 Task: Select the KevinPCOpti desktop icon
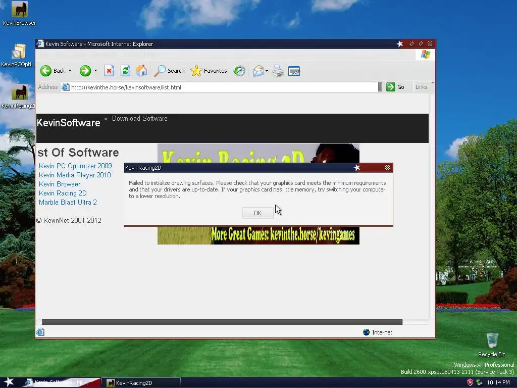click(x=18, y=56)
